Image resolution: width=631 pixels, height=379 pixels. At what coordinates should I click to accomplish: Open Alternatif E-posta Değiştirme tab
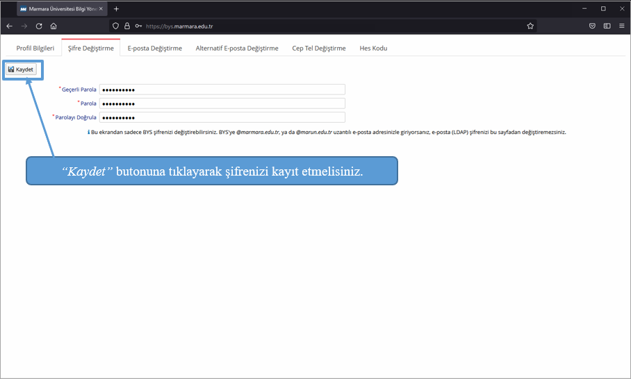pyautogui.click(x=237, y=48)
